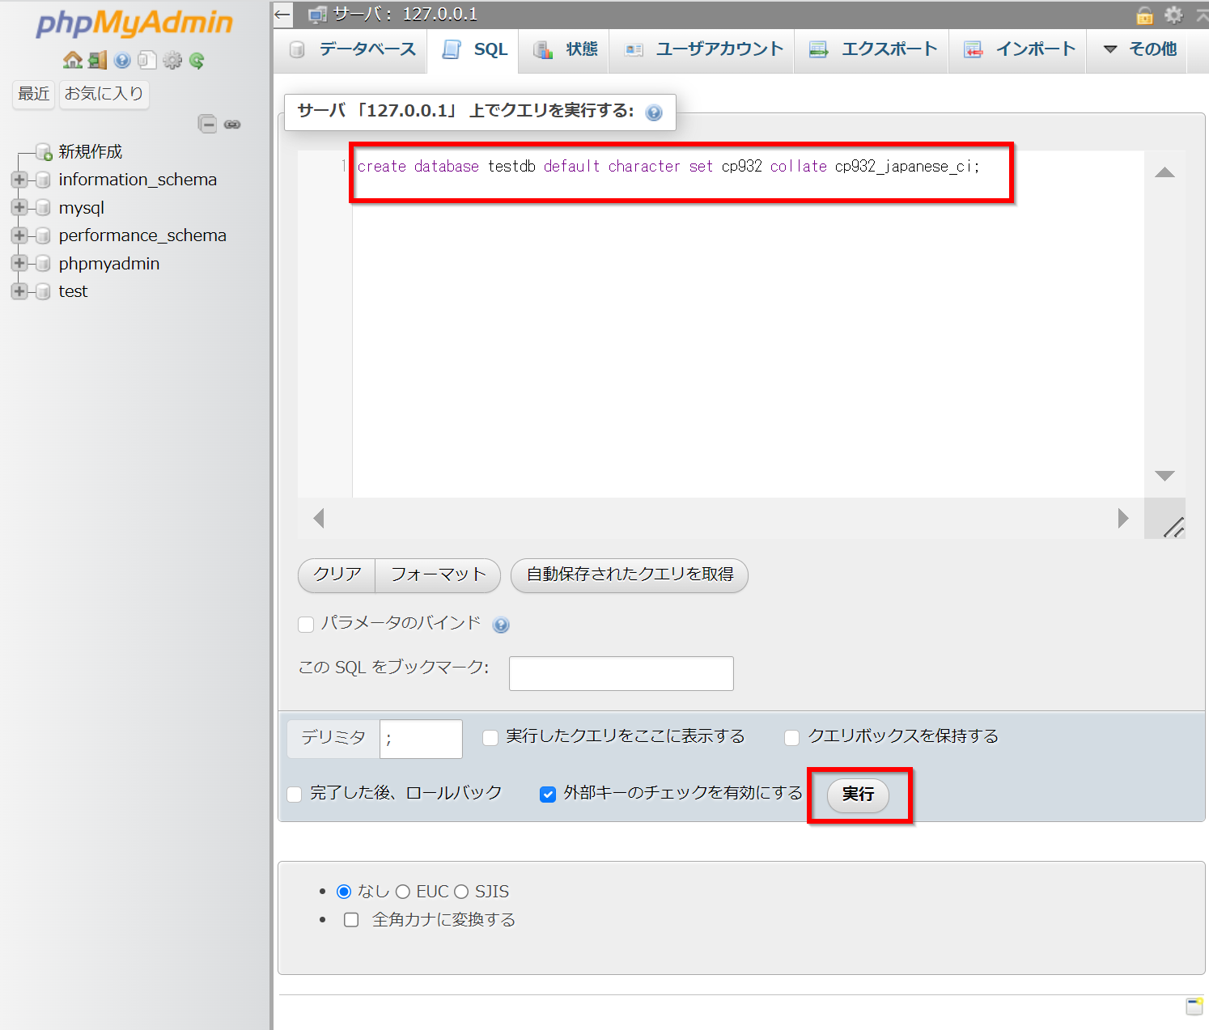Viewport: 1209px width, 1030px height.
Task: Click the server icon in breadcrumb
Action: pyautogui.click(x=317, y=14)
